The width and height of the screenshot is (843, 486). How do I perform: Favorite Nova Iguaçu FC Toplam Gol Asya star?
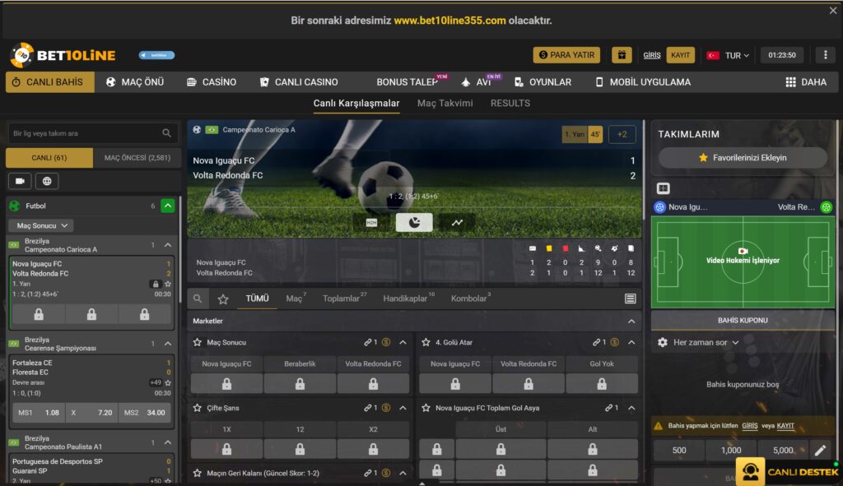pos(426,408)
